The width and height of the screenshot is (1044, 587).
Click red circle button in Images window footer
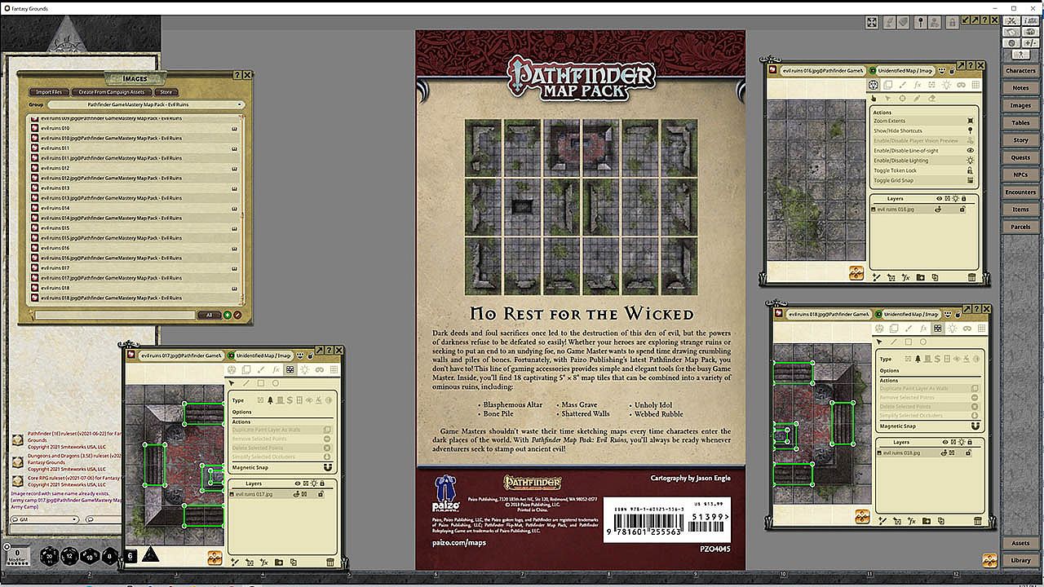click(237, 315)
